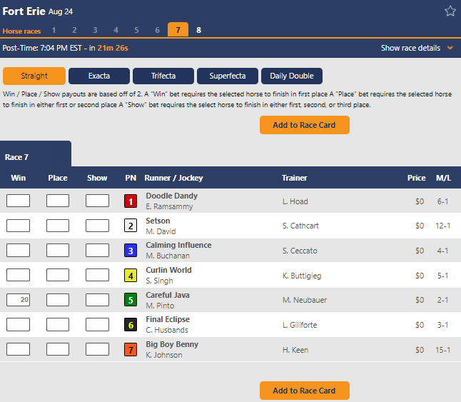461x402 pixels.
Task: Select the Trifecta bet type
Action: coord(163,76)
